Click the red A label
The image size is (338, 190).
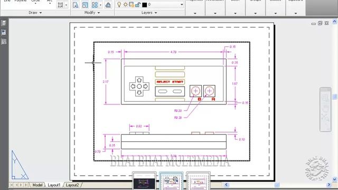pos(213,99)
